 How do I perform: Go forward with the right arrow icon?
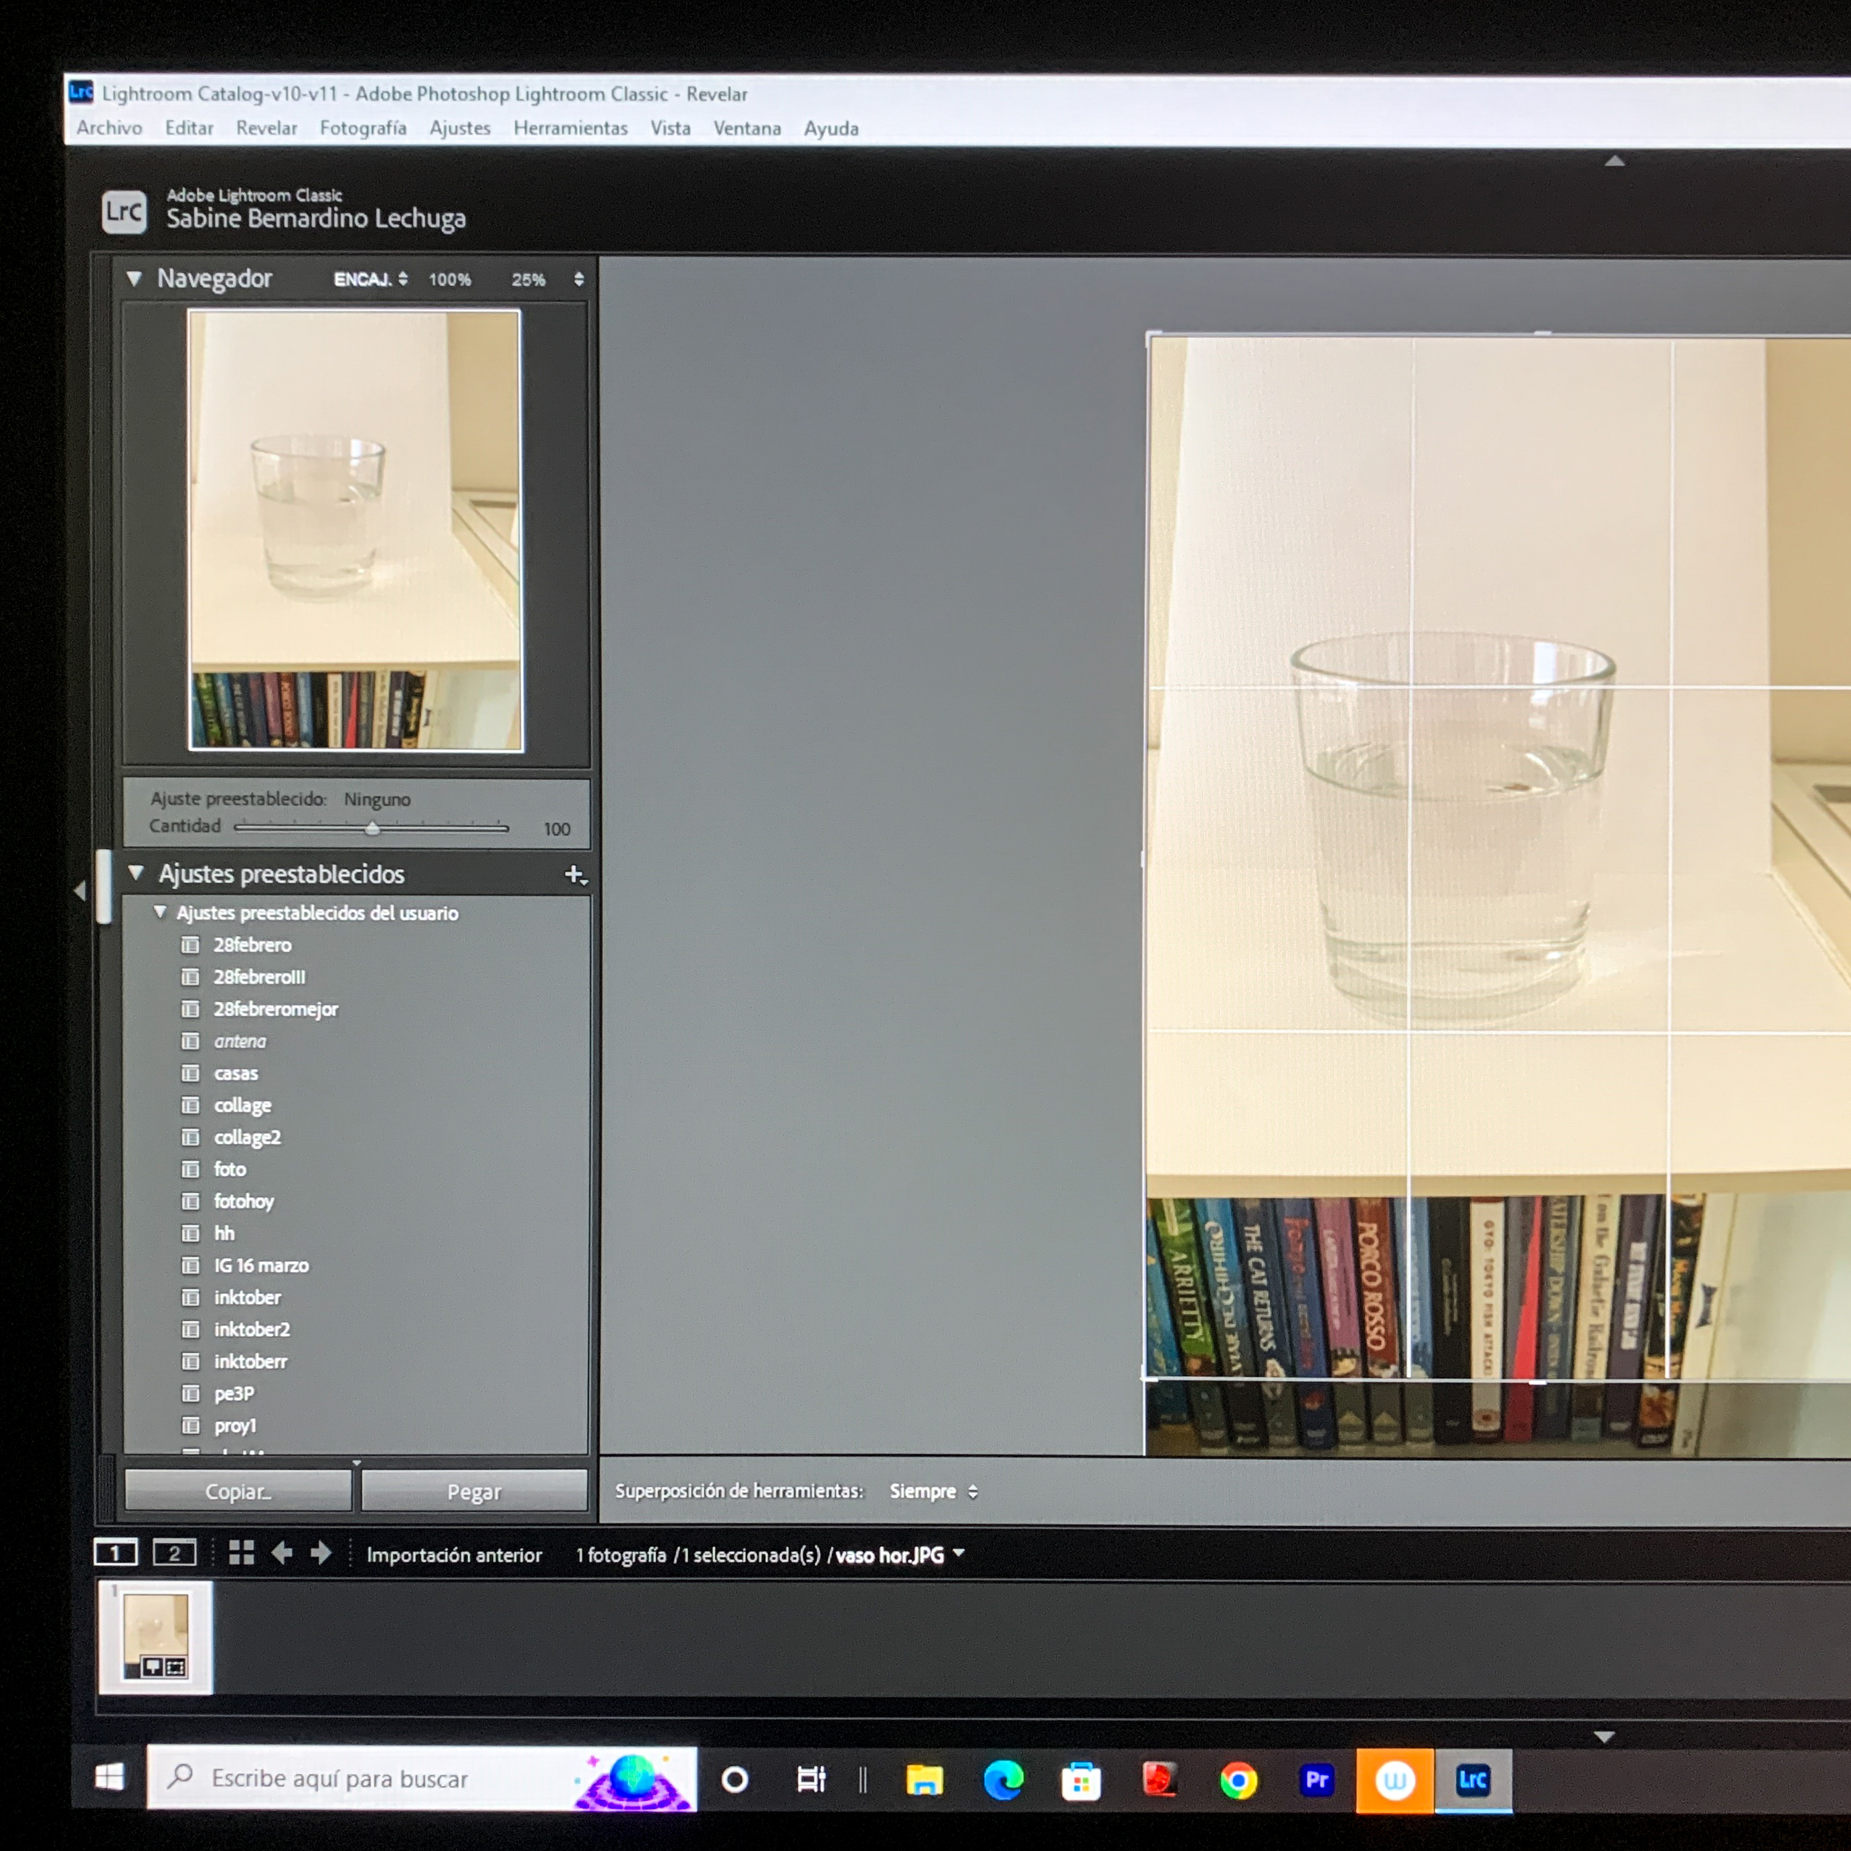321,1553
